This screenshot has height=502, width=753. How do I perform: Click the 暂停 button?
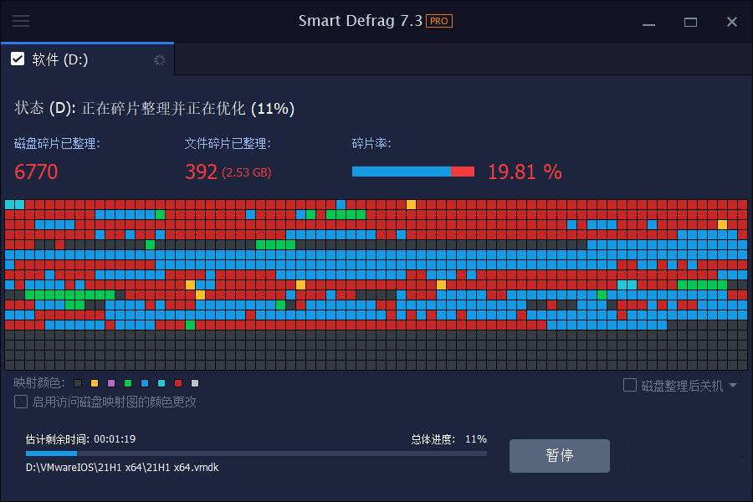click(560, 455)
